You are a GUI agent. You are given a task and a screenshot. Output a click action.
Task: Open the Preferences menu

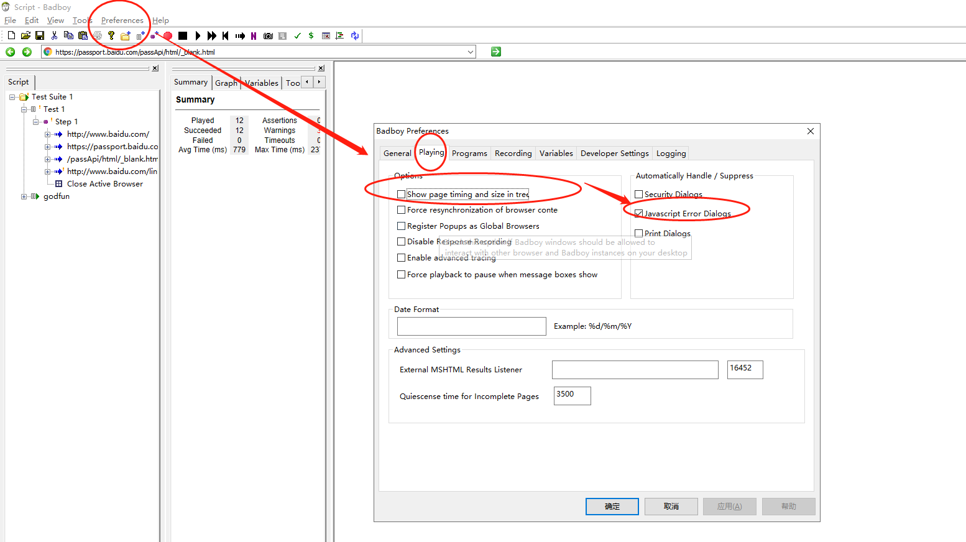(x=122, y=21)
